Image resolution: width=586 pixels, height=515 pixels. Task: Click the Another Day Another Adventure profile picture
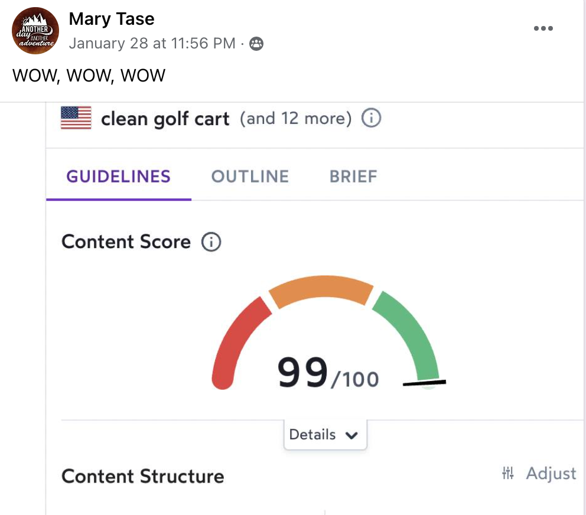(x=35, y=31)
